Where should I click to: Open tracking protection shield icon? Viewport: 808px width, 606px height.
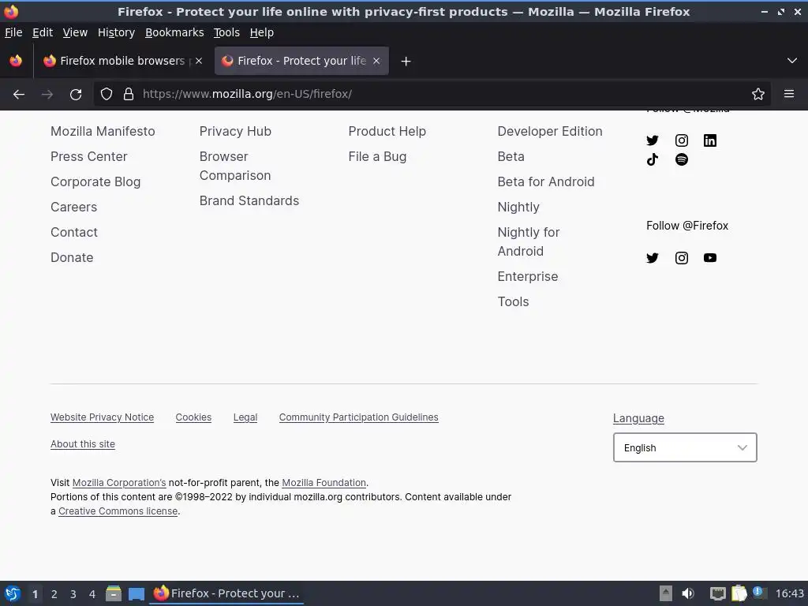click(107, 94)
